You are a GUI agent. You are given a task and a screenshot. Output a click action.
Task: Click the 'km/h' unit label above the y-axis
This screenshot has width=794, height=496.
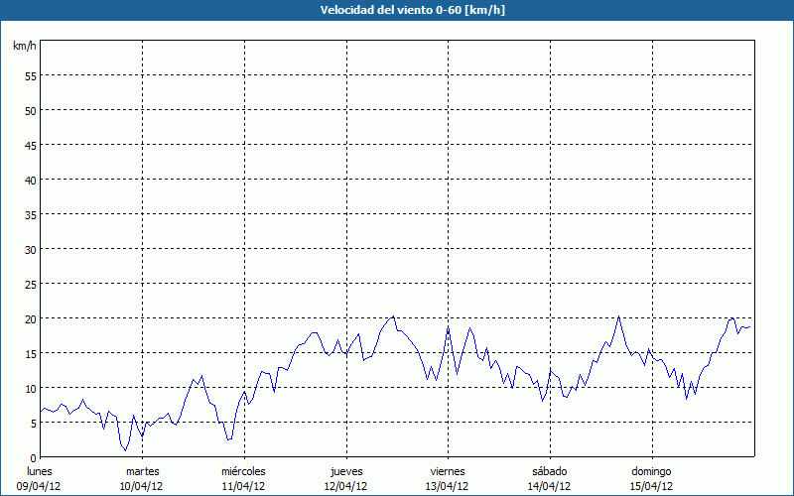(24, 47)
